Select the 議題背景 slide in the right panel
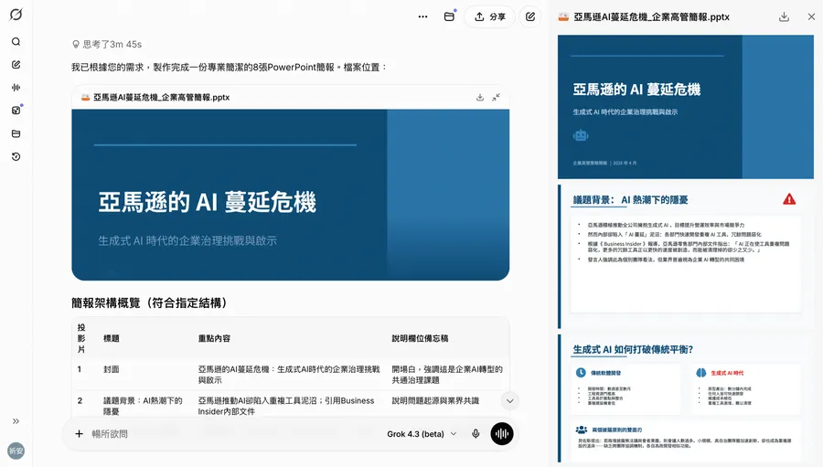The image size is (823, 467). point(686,257)
